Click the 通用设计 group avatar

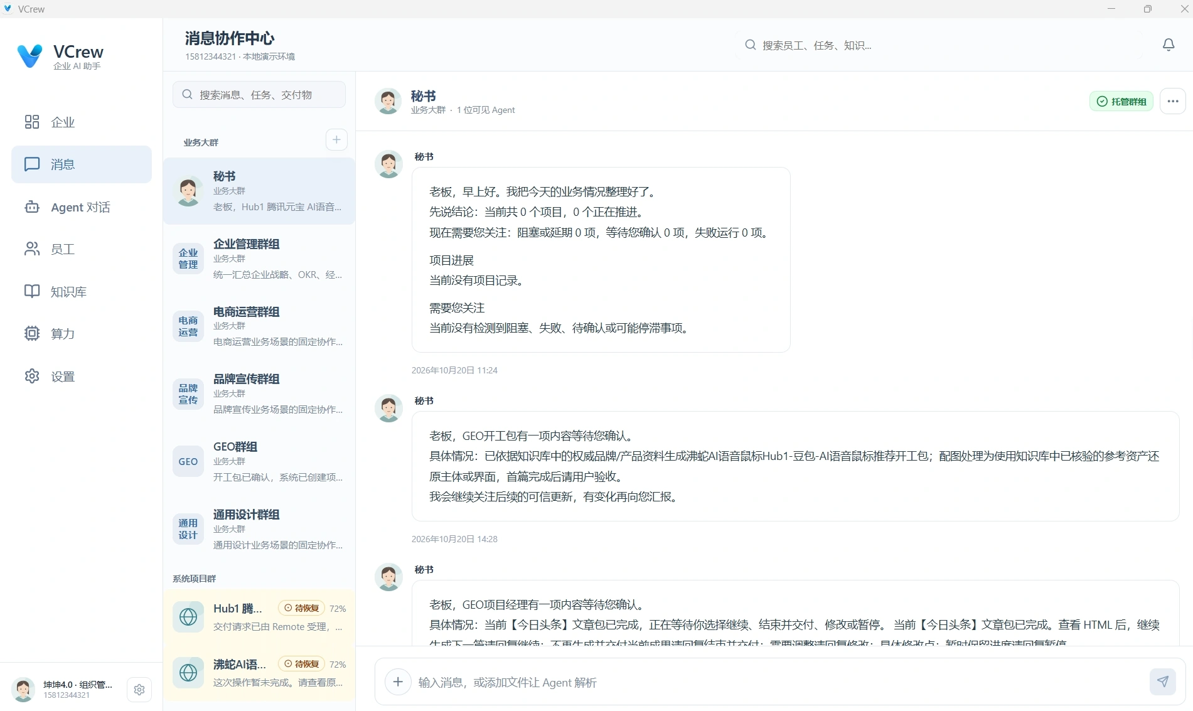tap(188, 529)
